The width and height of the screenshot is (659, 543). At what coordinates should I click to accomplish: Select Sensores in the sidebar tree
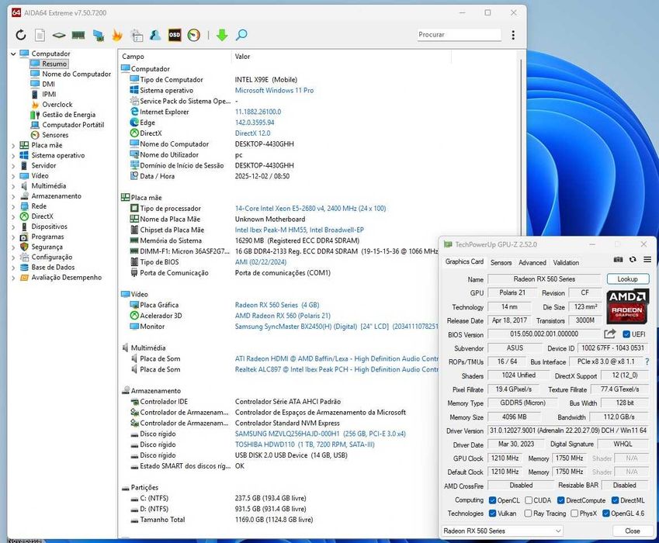pos(55,135)
